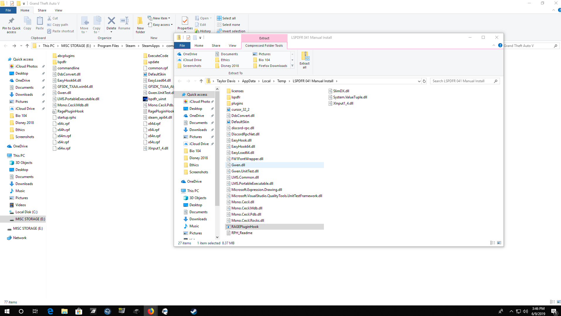
Task: Expand Extract To destinations gallery
Action: (292, 66)
